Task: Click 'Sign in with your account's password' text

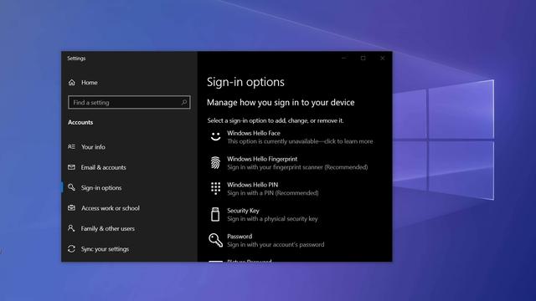Action: click(x=276, y=244)
